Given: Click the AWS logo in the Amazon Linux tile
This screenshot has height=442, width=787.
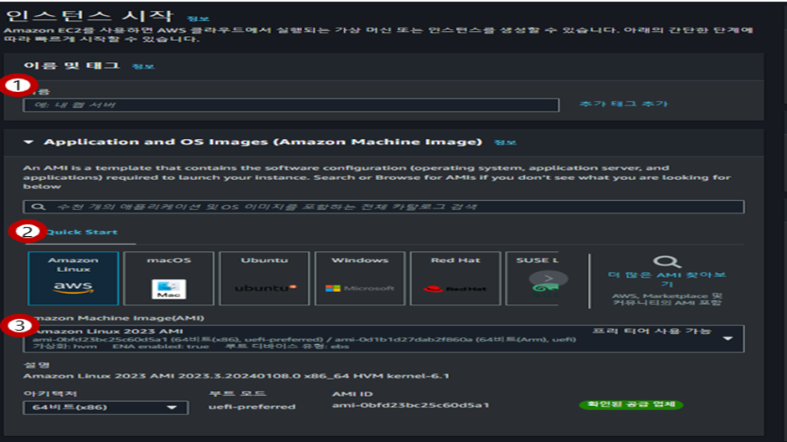Looking at the screenshot, I should pos(74,287).
